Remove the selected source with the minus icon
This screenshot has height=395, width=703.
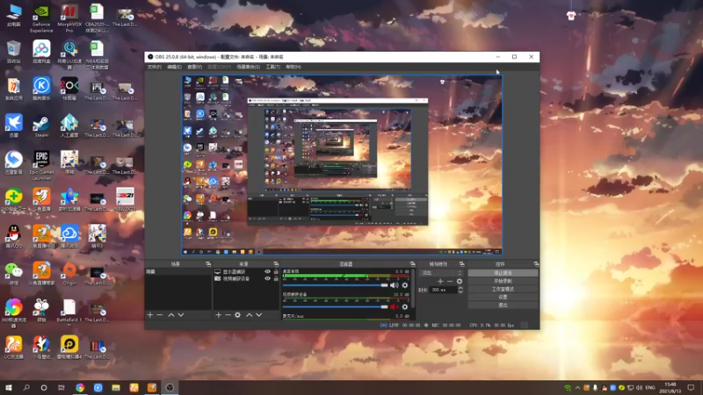click(228, 315)
